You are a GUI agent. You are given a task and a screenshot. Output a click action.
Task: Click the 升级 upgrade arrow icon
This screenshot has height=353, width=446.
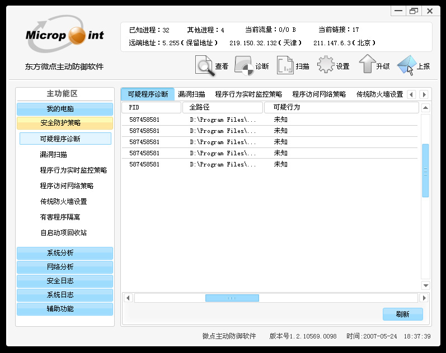(x=367, y=65)
